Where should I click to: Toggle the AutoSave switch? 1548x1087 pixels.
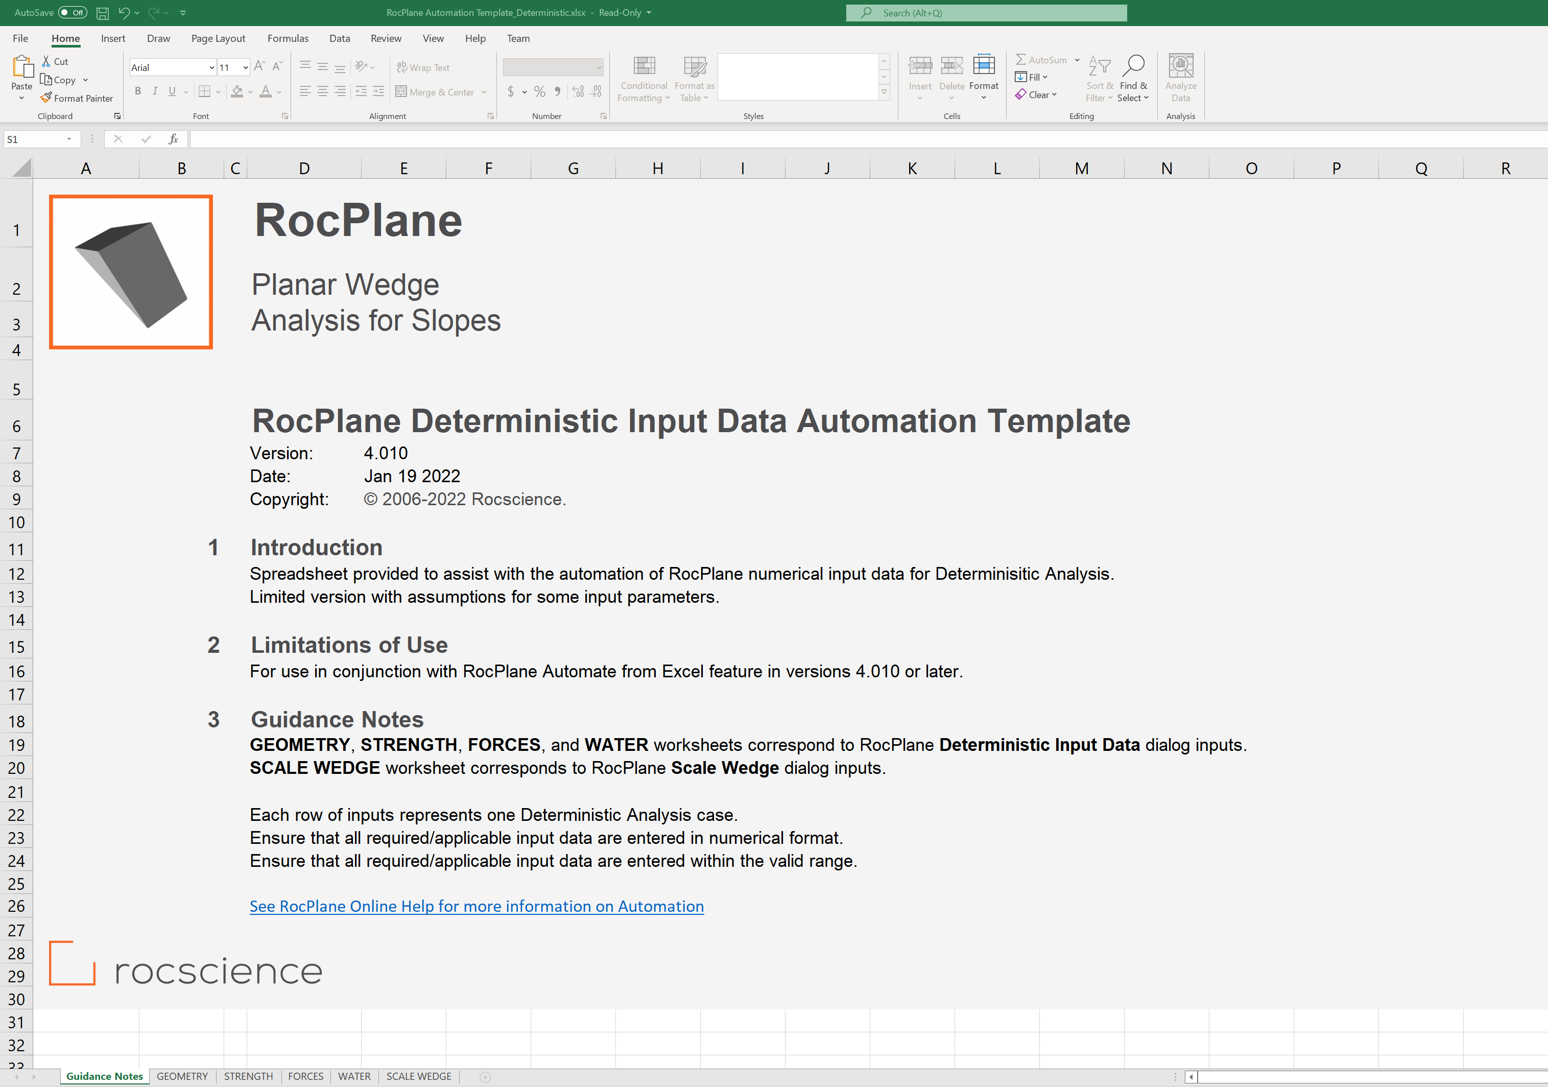[x=72, y=12]
